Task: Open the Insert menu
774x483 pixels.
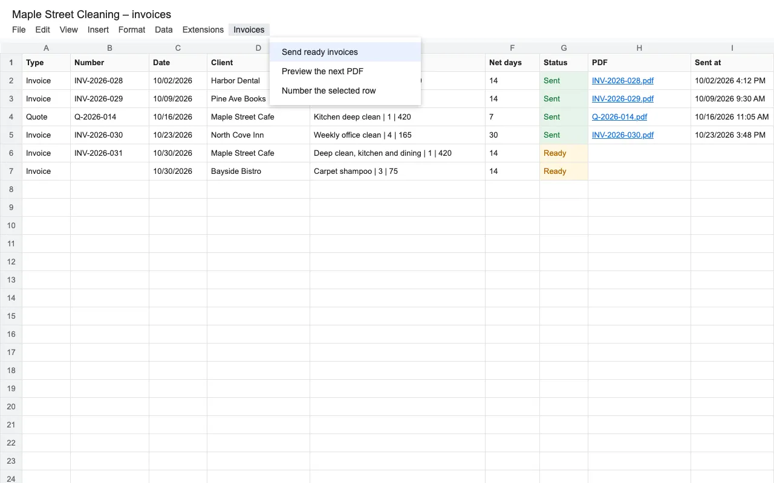Action: 98,30
